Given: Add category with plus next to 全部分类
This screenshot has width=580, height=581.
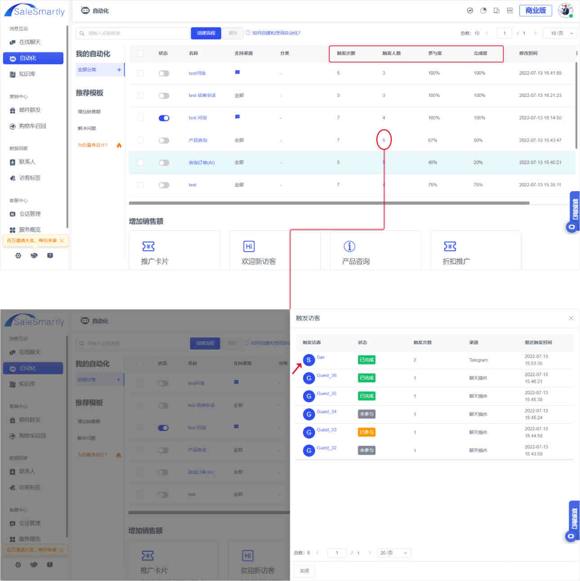Looking at the screenshot, I should coord(119,70).
